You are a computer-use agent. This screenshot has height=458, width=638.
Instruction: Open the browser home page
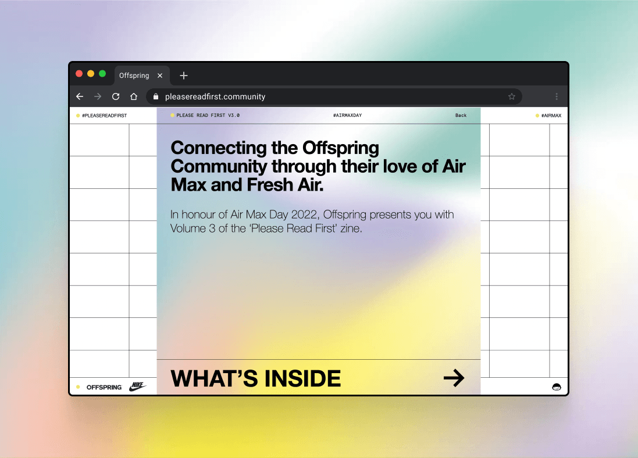coord(133,96)
